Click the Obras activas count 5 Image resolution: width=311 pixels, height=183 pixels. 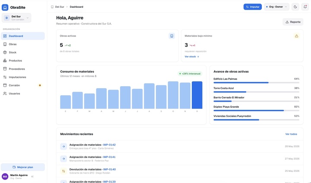click(x=61, y=45)
